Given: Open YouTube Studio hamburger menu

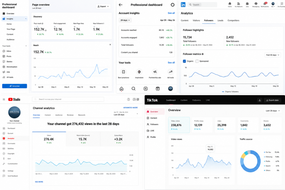Looking at the screenshot, I should pos(4,99).
